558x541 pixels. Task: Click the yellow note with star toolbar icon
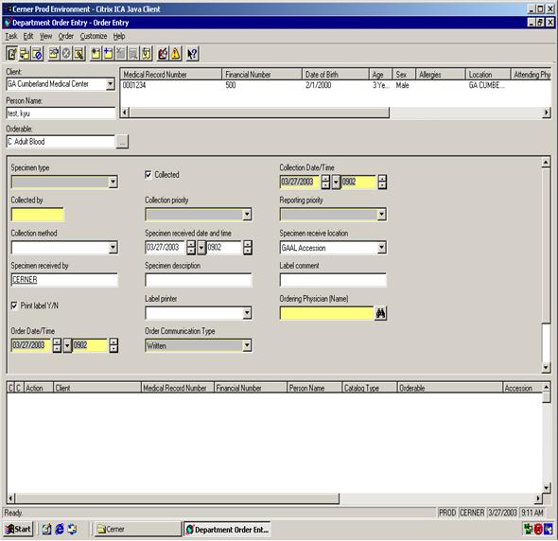pos(96,54)
